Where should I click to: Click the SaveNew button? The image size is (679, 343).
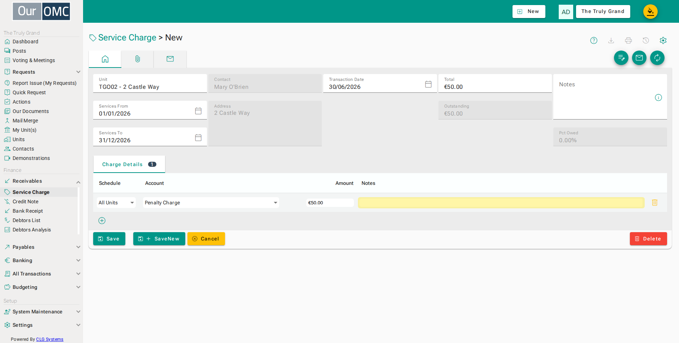coord(159,239)
